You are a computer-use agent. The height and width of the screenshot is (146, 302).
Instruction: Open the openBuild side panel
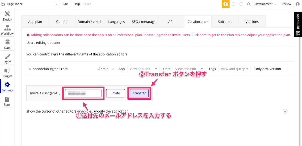(298, 24)
